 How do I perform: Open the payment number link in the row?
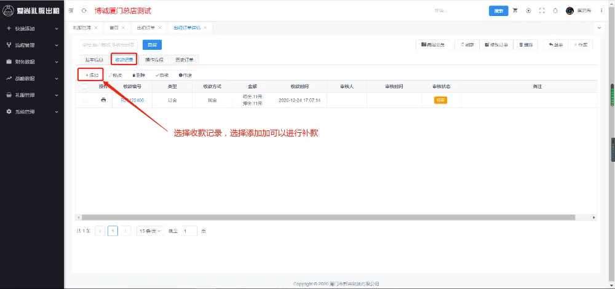click(x=132, y=100)
